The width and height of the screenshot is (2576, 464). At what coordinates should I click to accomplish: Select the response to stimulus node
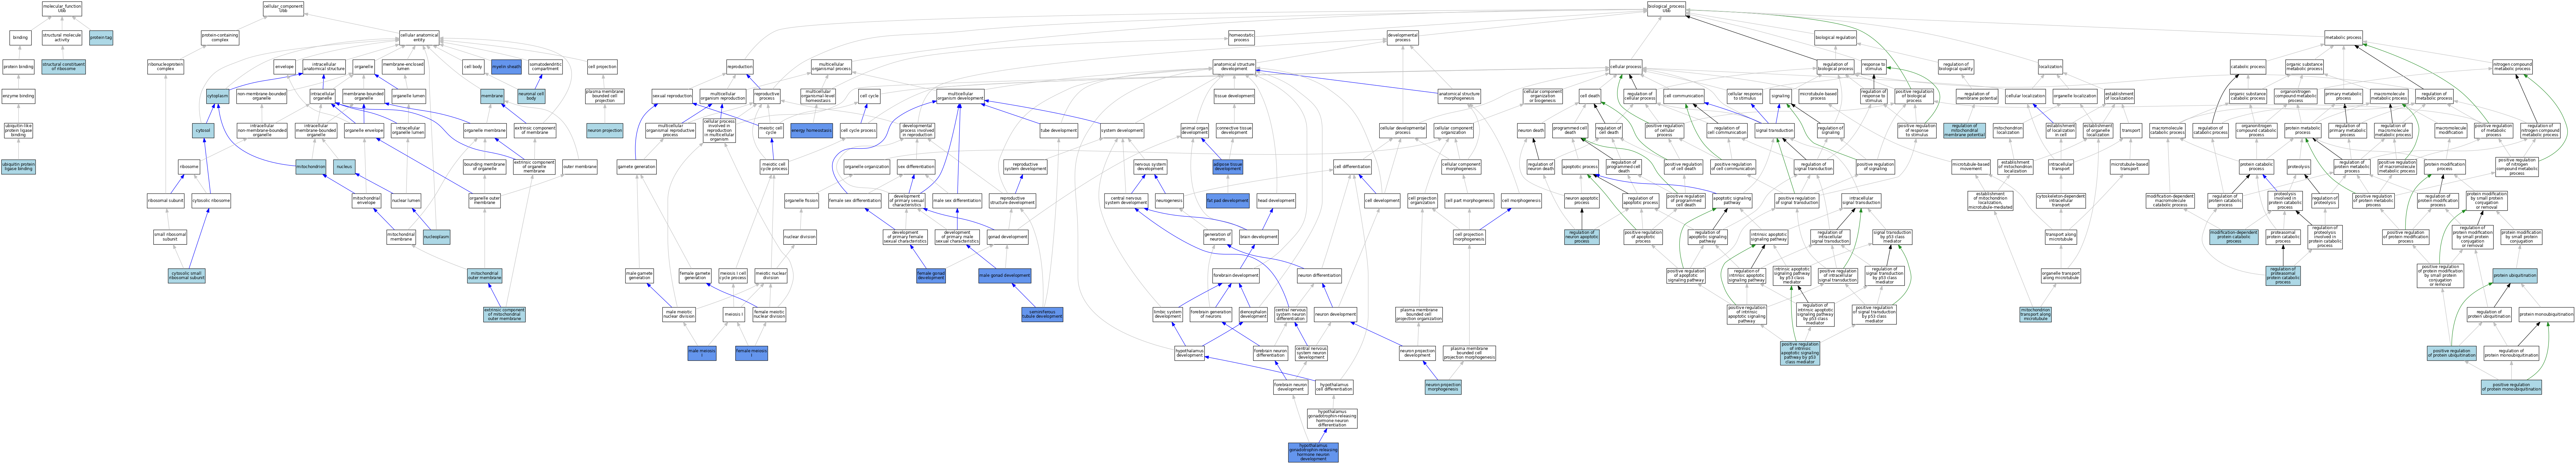pyautogui.click(x=1873, y=67)
